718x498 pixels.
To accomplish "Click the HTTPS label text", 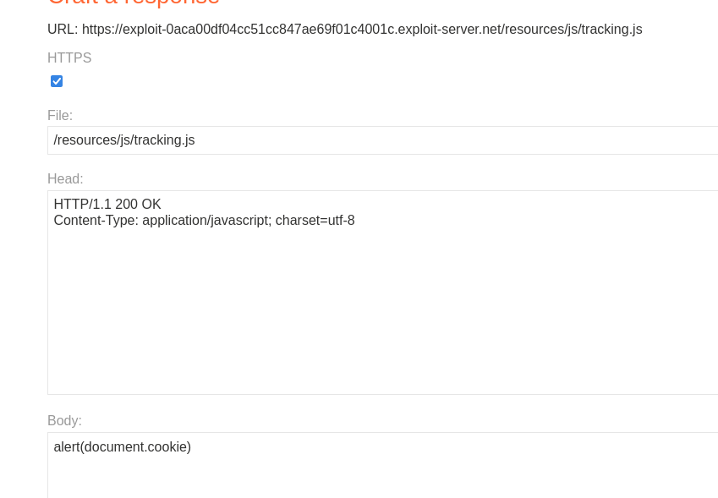I will (69, 58).
